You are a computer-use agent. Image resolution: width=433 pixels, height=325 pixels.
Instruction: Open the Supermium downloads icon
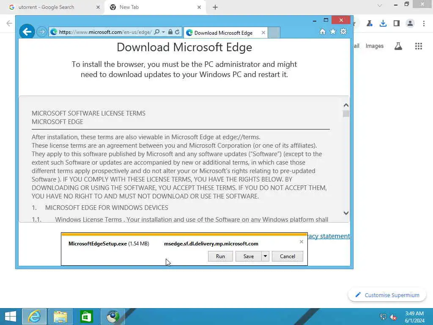point(383,24)
